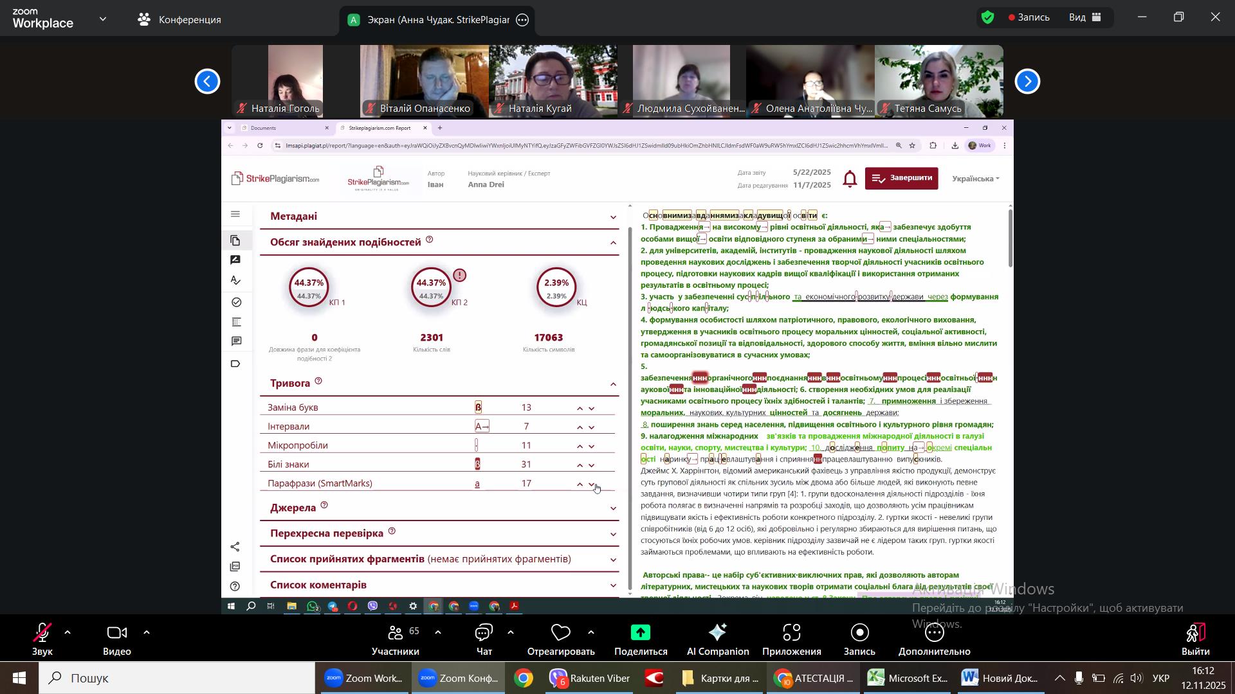Expand video options arrow beside Видео

coord(147,633)
